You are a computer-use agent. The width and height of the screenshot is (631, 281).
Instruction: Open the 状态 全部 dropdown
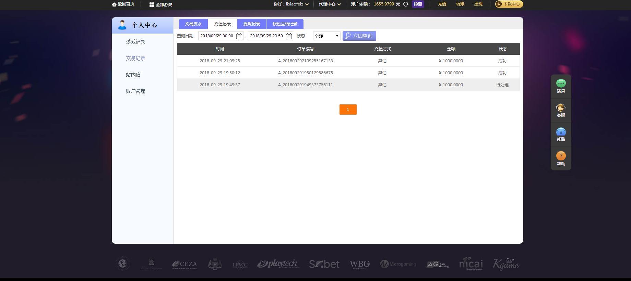(x=326, y=36)
